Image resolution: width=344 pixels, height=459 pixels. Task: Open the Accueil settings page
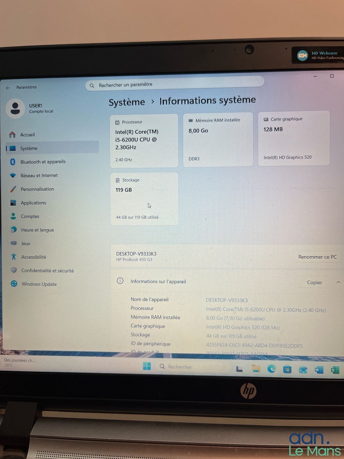pos(53,135)
